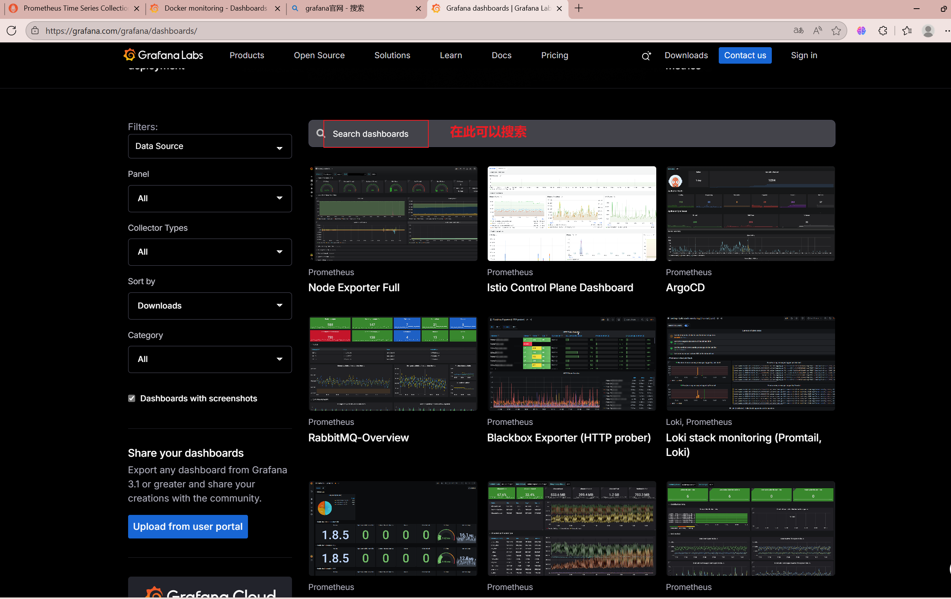The height and width of the screenshot is (599, 951).
Task: Click the Downloads link in navbar
Action: [x=686, y=55]
